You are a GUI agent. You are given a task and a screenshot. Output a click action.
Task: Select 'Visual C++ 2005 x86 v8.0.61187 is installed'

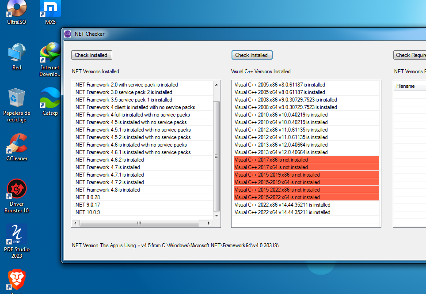pyautogui.click(x=306, y=85)
